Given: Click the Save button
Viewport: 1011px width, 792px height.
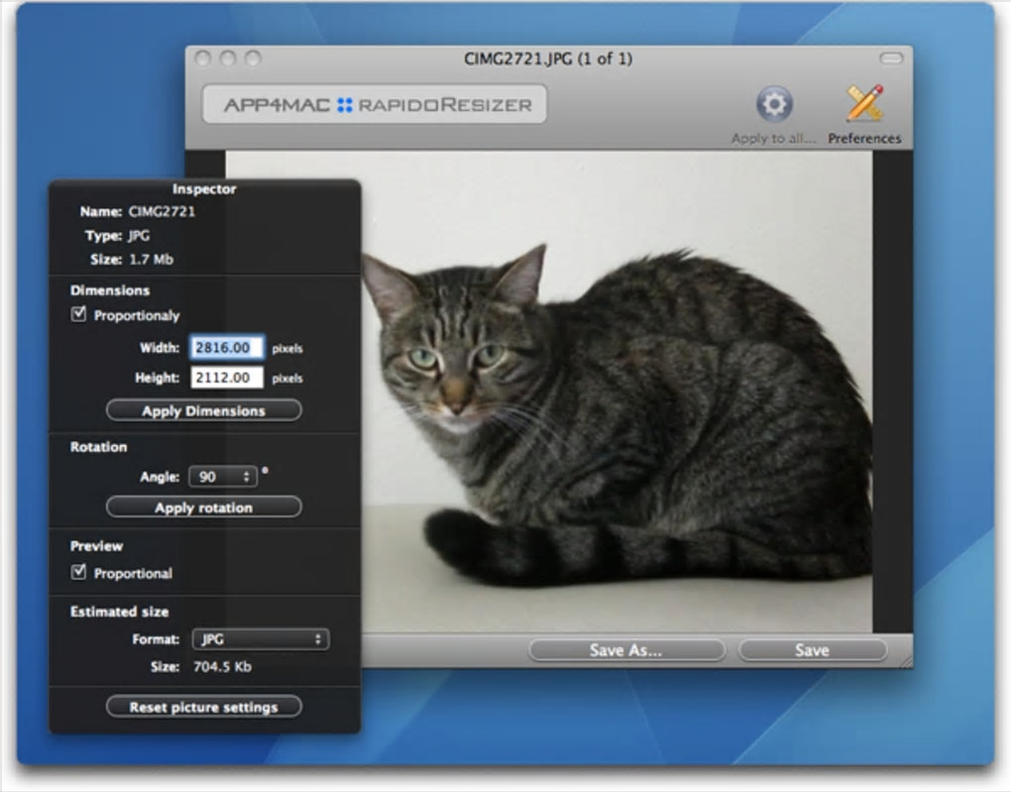Looking at the screenshot, I should coord(813,650).
